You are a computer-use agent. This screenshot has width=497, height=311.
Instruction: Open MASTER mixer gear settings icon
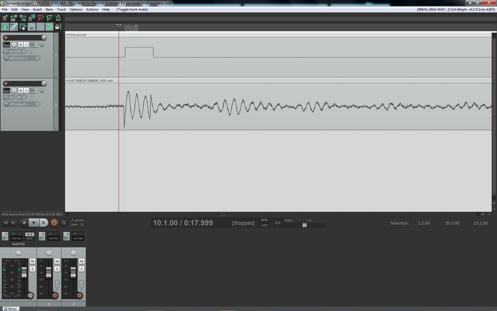pyautogui.click(x=30, y=296)
